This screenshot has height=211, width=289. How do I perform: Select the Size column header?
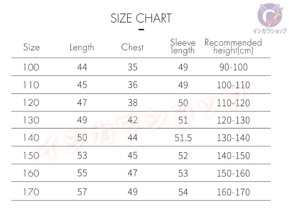(31, 47)
